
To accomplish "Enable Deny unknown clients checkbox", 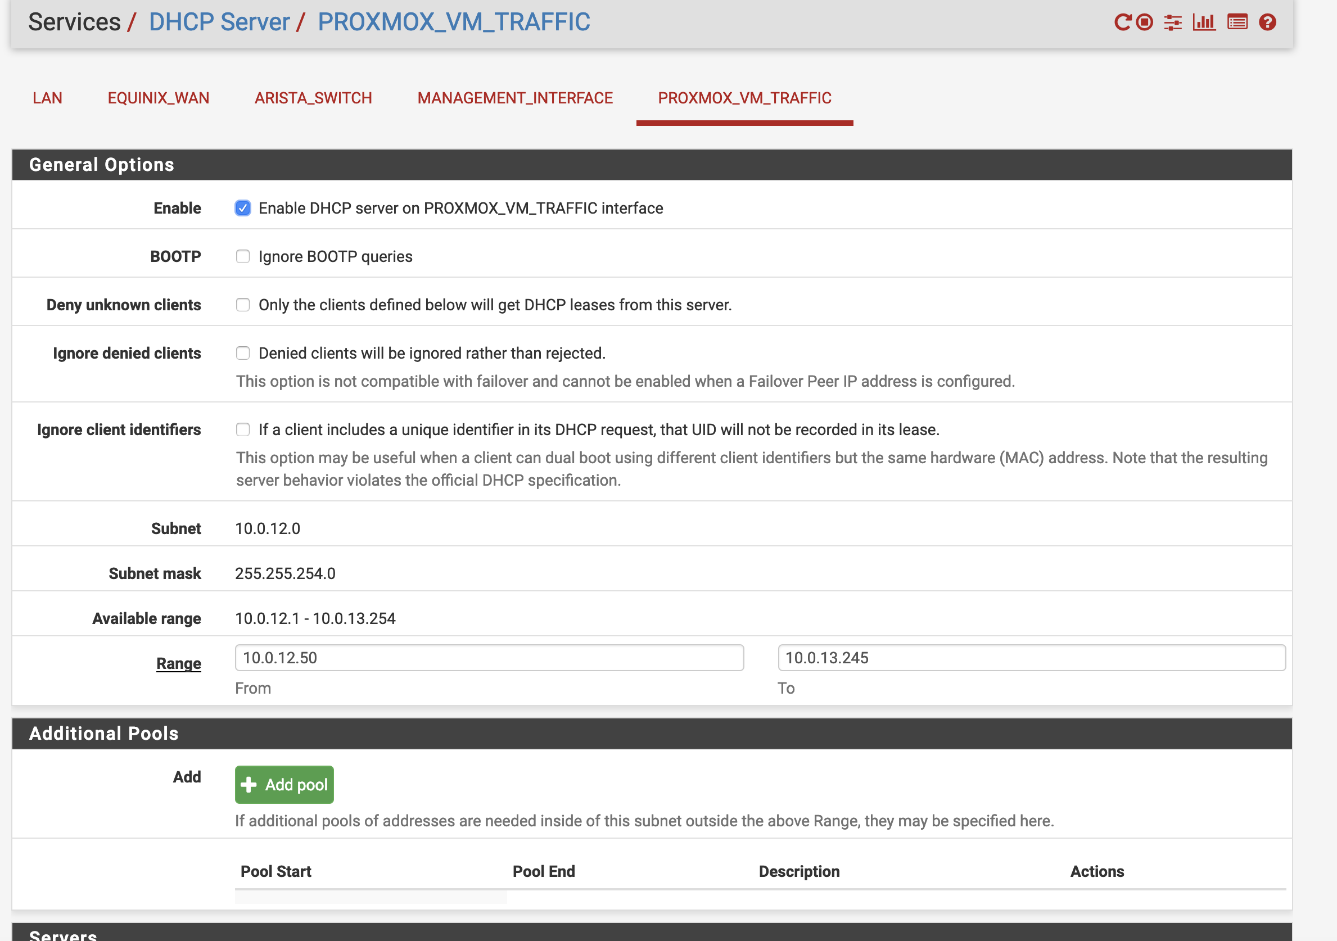I will pos(243,305).
